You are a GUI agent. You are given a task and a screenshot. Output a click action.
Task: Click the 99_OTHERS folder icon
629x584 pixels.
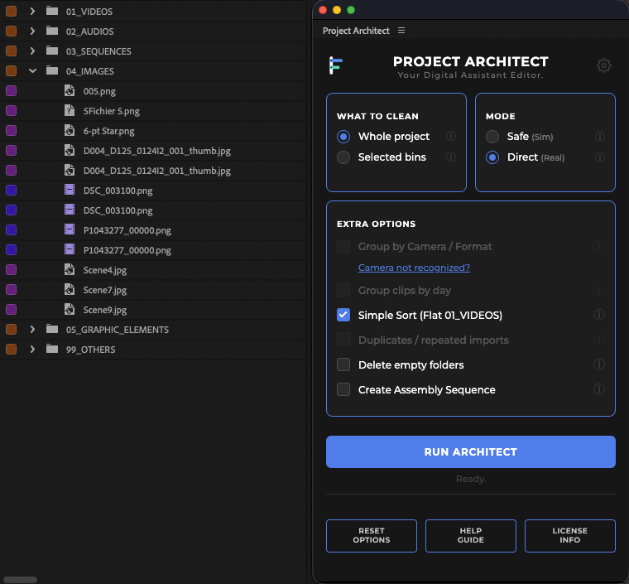pos(52,350)
